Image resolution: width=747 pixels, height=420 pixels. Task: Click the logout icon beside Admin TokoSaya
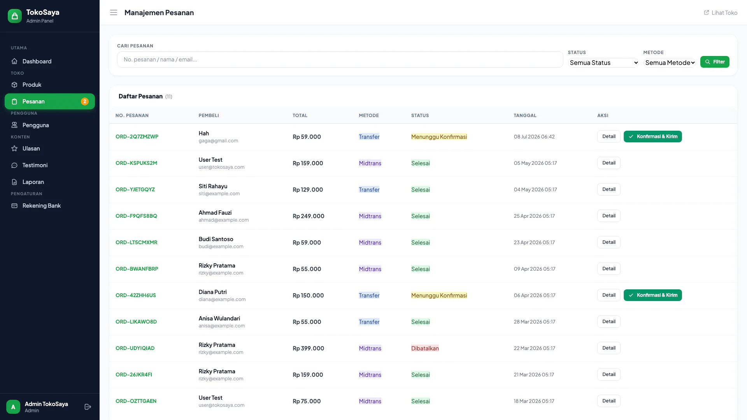click(x=88, y=407)
